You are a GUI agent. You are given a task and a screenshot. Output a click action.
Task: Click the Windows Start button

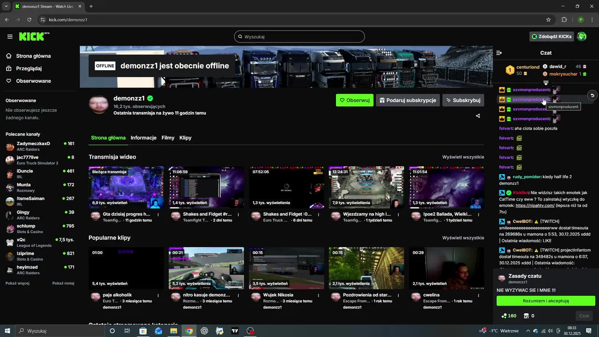pos(7,331)
